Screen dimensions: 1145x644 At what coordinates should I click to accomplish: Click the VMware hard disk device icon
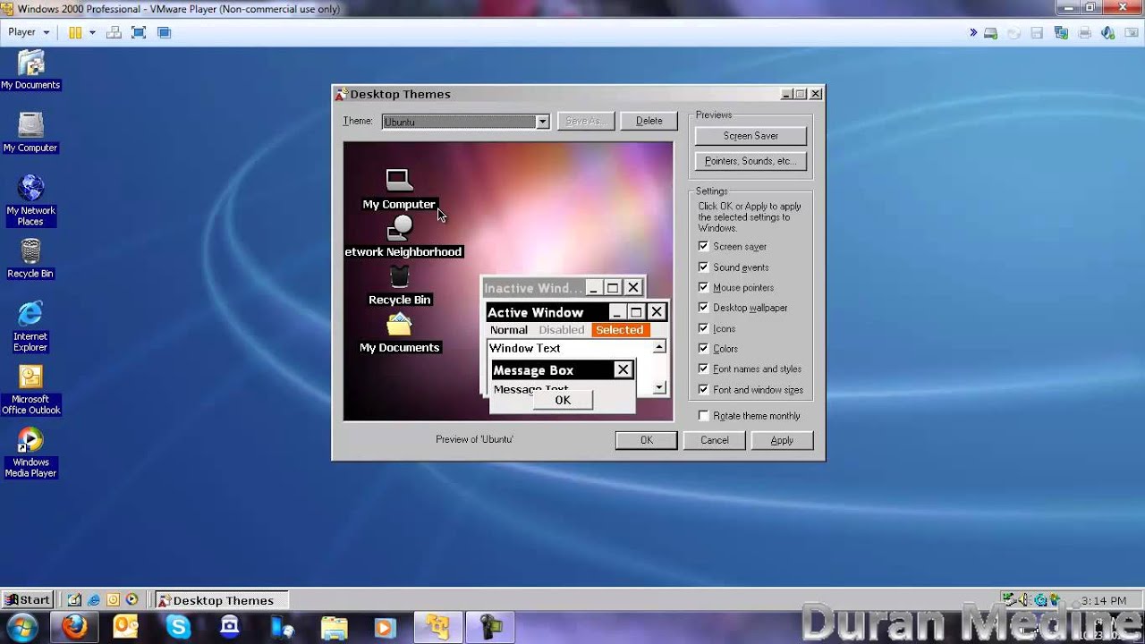click(x=991, y=33)
